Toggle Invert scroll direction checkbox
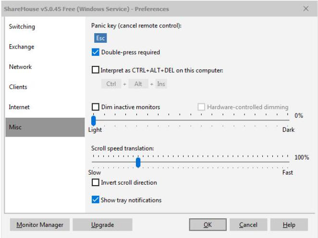 click(95, 183)
